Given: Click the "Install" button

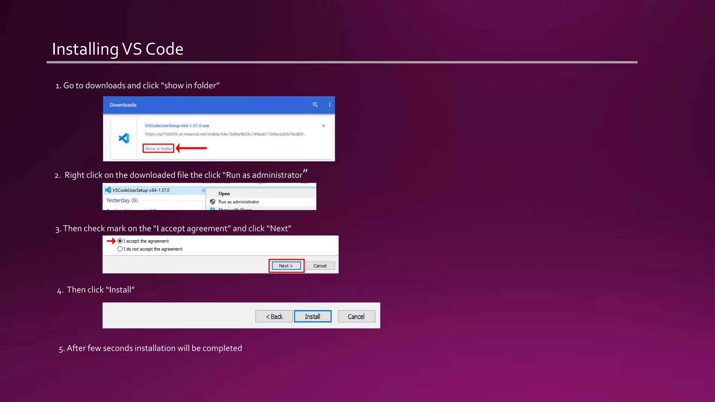Looking at the screenshot, I should 312,317.
